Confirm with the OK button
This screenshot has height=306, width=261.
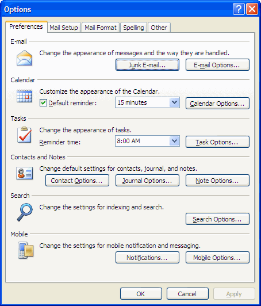[141, 294]
